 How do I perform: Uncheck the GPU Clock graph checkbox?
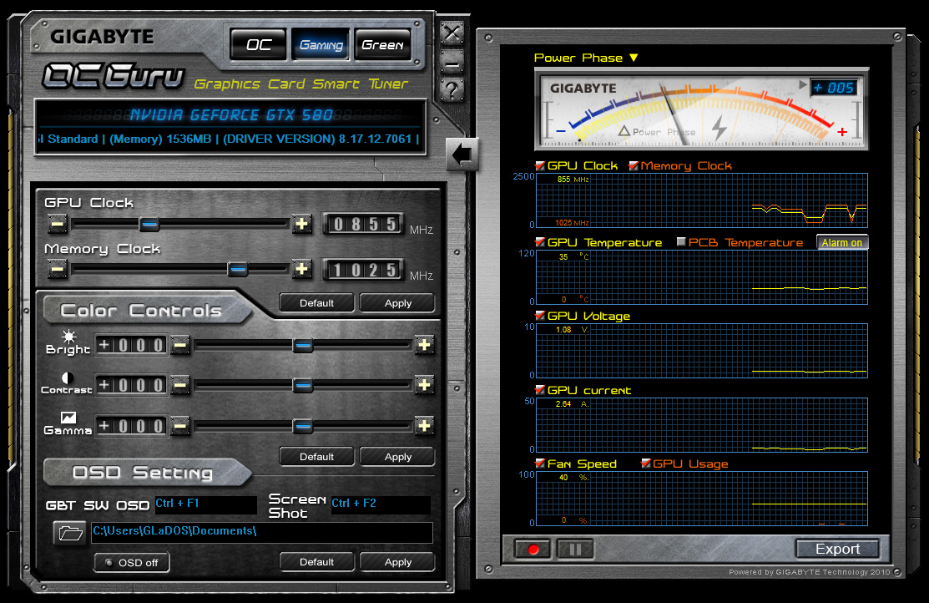click(x=540, y=165)
